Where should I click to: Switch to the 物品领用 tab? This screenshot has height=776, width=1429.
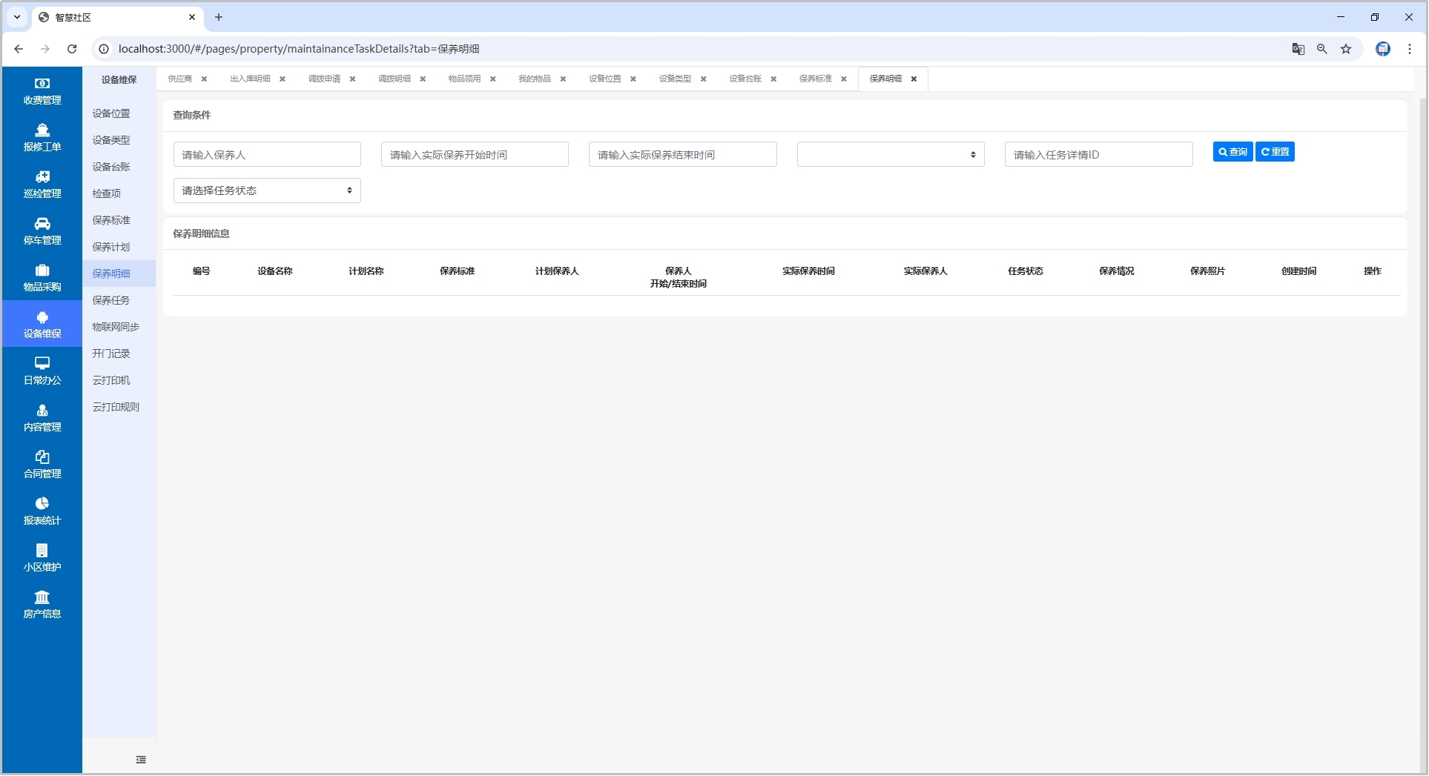464,79
